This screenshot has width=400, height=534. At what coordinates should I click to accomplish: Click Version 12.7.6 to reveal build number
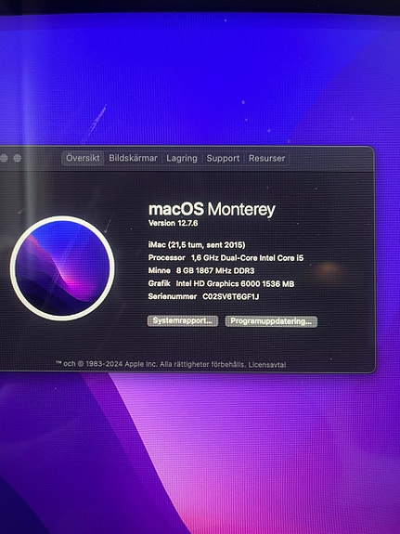[173, 223]
